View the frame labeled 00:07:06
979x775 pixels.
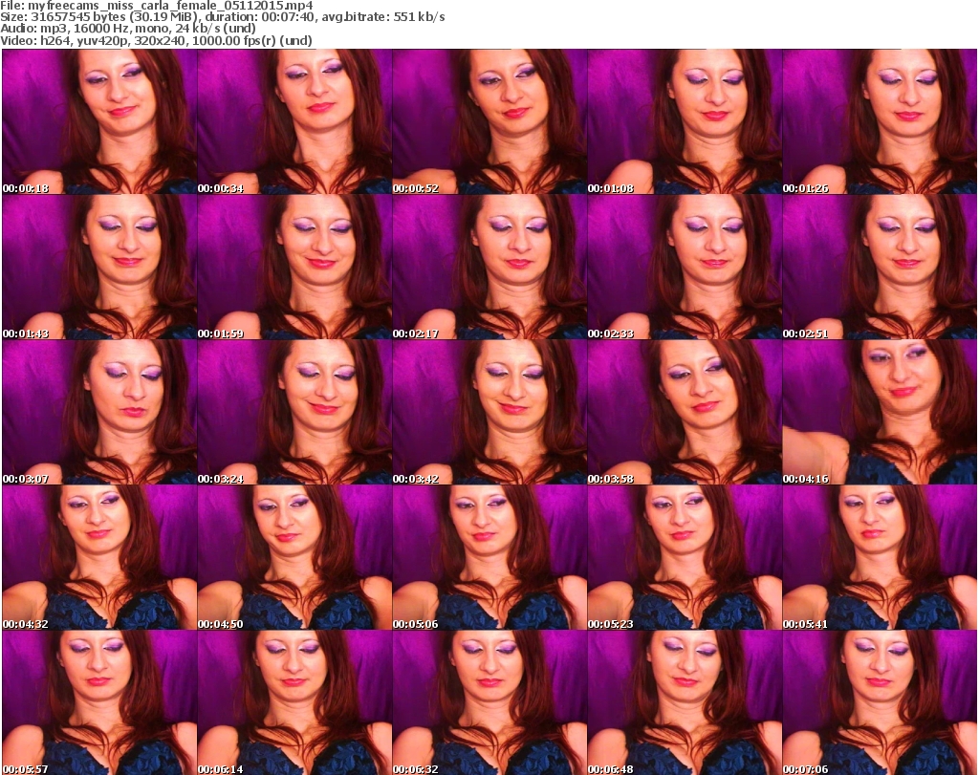click(880, 702)
